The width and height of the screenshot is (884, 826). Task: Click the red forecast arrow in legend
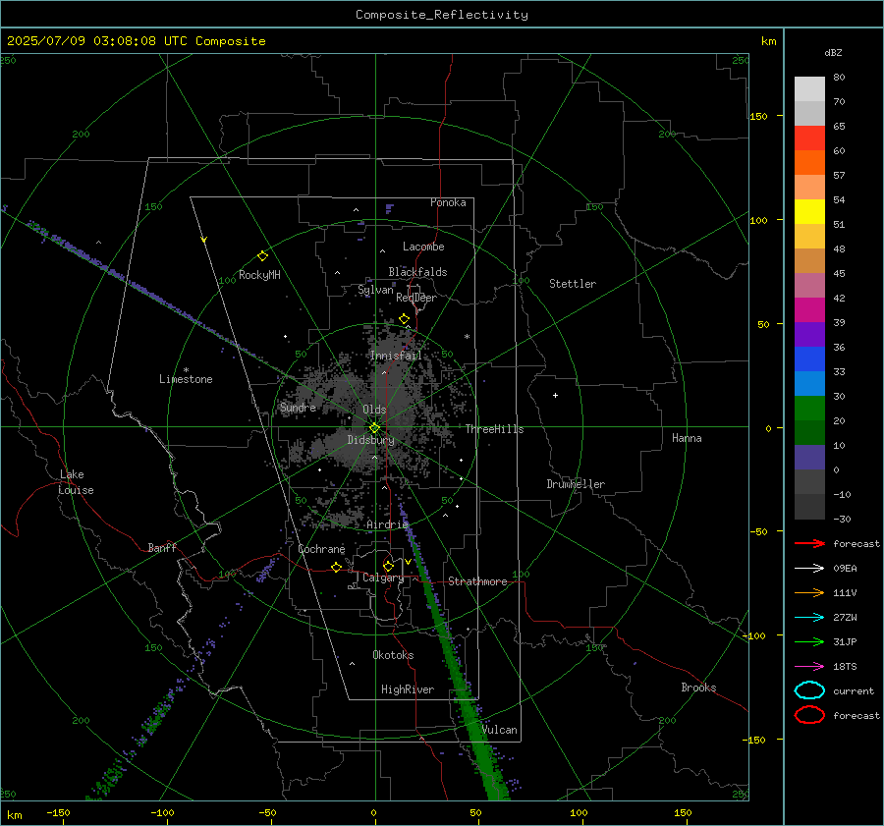(809, 543)
